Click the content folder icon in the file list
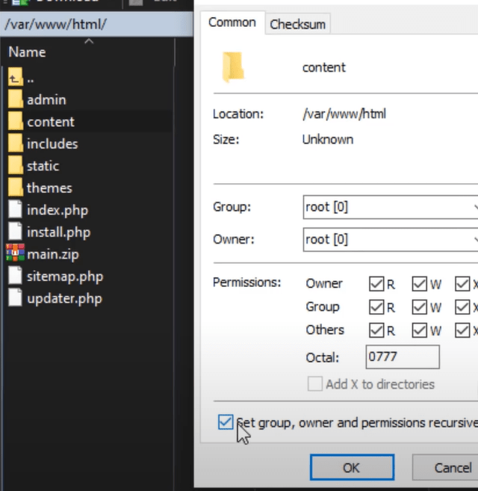Image resolution: width=478 pixels, height=491 pixels. point(16,121)
